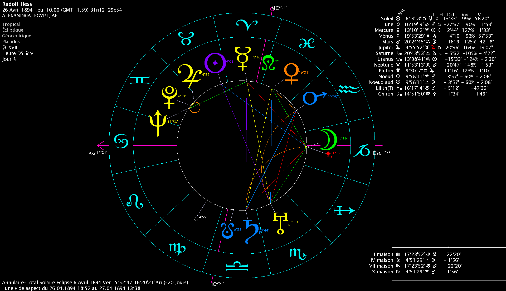
Task: Select the yellow Uranus symbol in the chart
Action: [280, 223]
